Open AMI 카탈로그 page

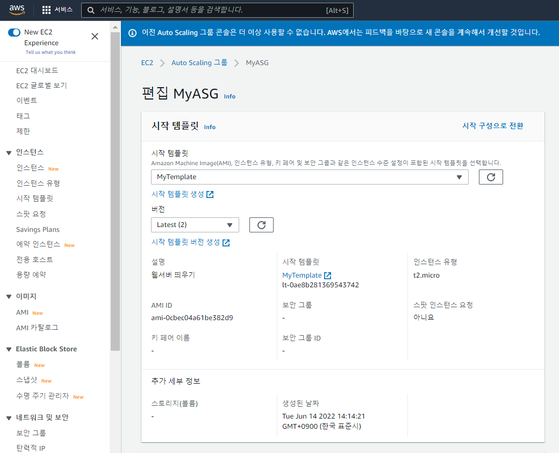[x=37, y=328]
